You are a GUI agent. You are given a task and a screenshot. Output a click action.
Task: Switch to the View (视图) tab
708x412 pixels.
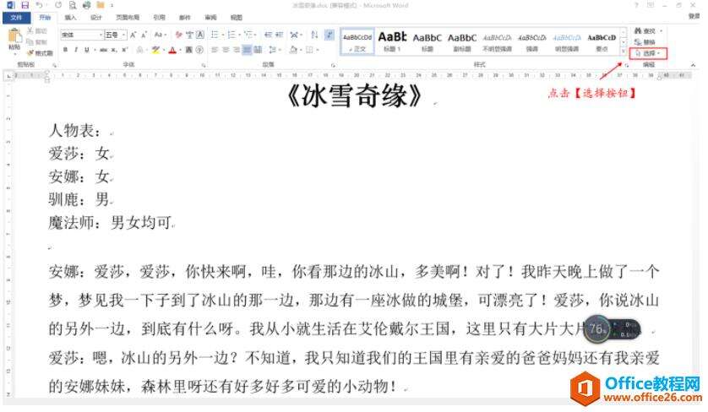point(237,18)
